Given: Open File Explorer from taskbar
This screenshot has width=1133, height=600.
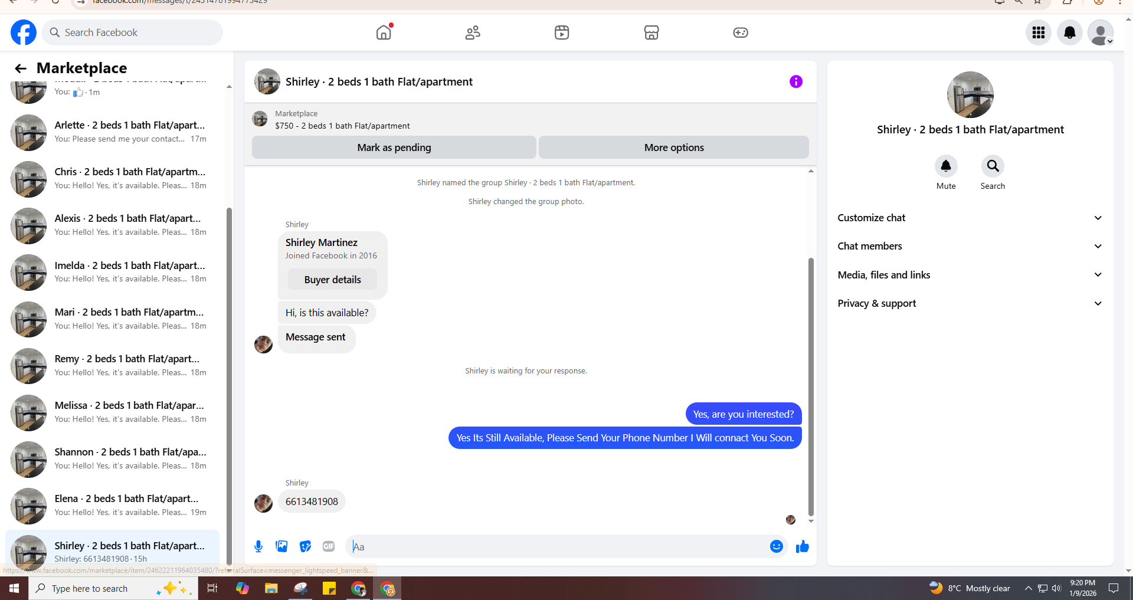Looking at the screenshot, I should pyautogui.click(x=271, y=588).
